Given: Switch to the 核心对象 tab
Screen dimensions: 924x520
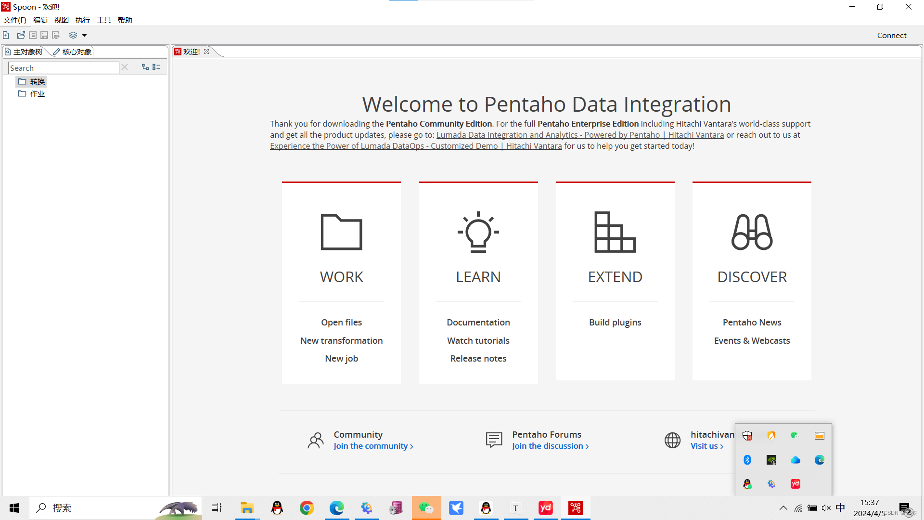Looking at the screenshot, I should click(x=73, y=52).
